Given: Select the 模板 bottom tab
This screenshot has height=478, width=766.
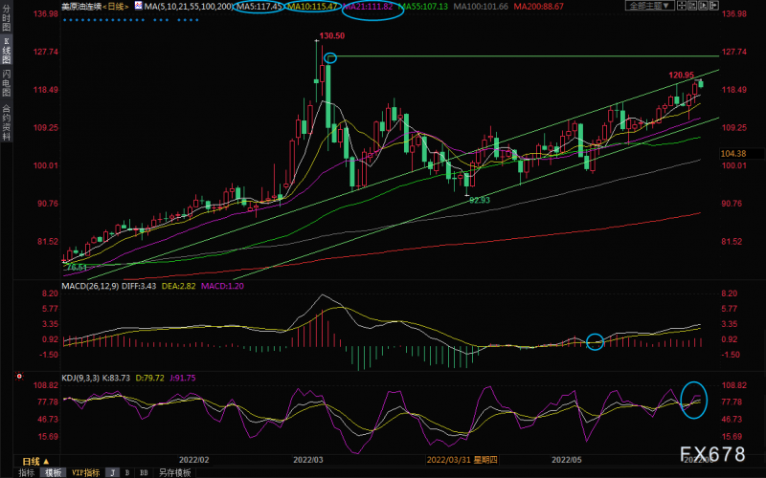Looking at the screenshot, I should [x=53, y=472].
